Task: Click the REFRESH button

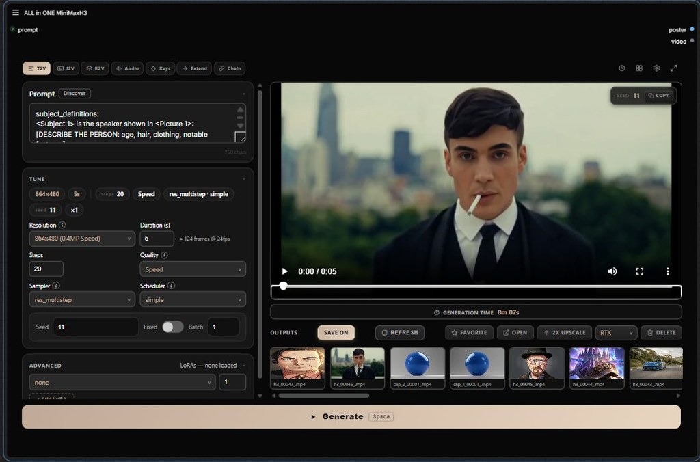Action: pyautogui.click(x=400, y=333)
